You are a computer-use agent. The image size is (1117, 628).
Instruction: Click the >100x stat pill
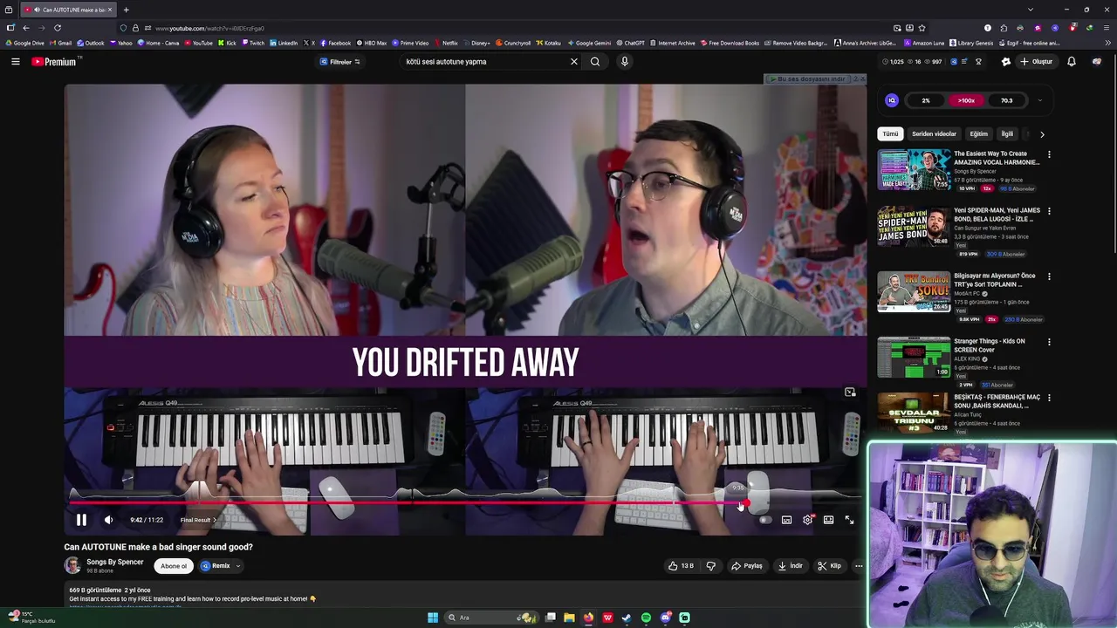coord(966,100)
